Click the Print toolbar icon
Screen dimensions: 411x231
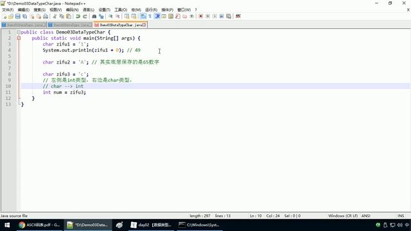[x=46, y=16]
